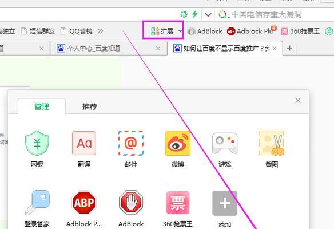Select the 截图 screenshot tool

[272, 149]
